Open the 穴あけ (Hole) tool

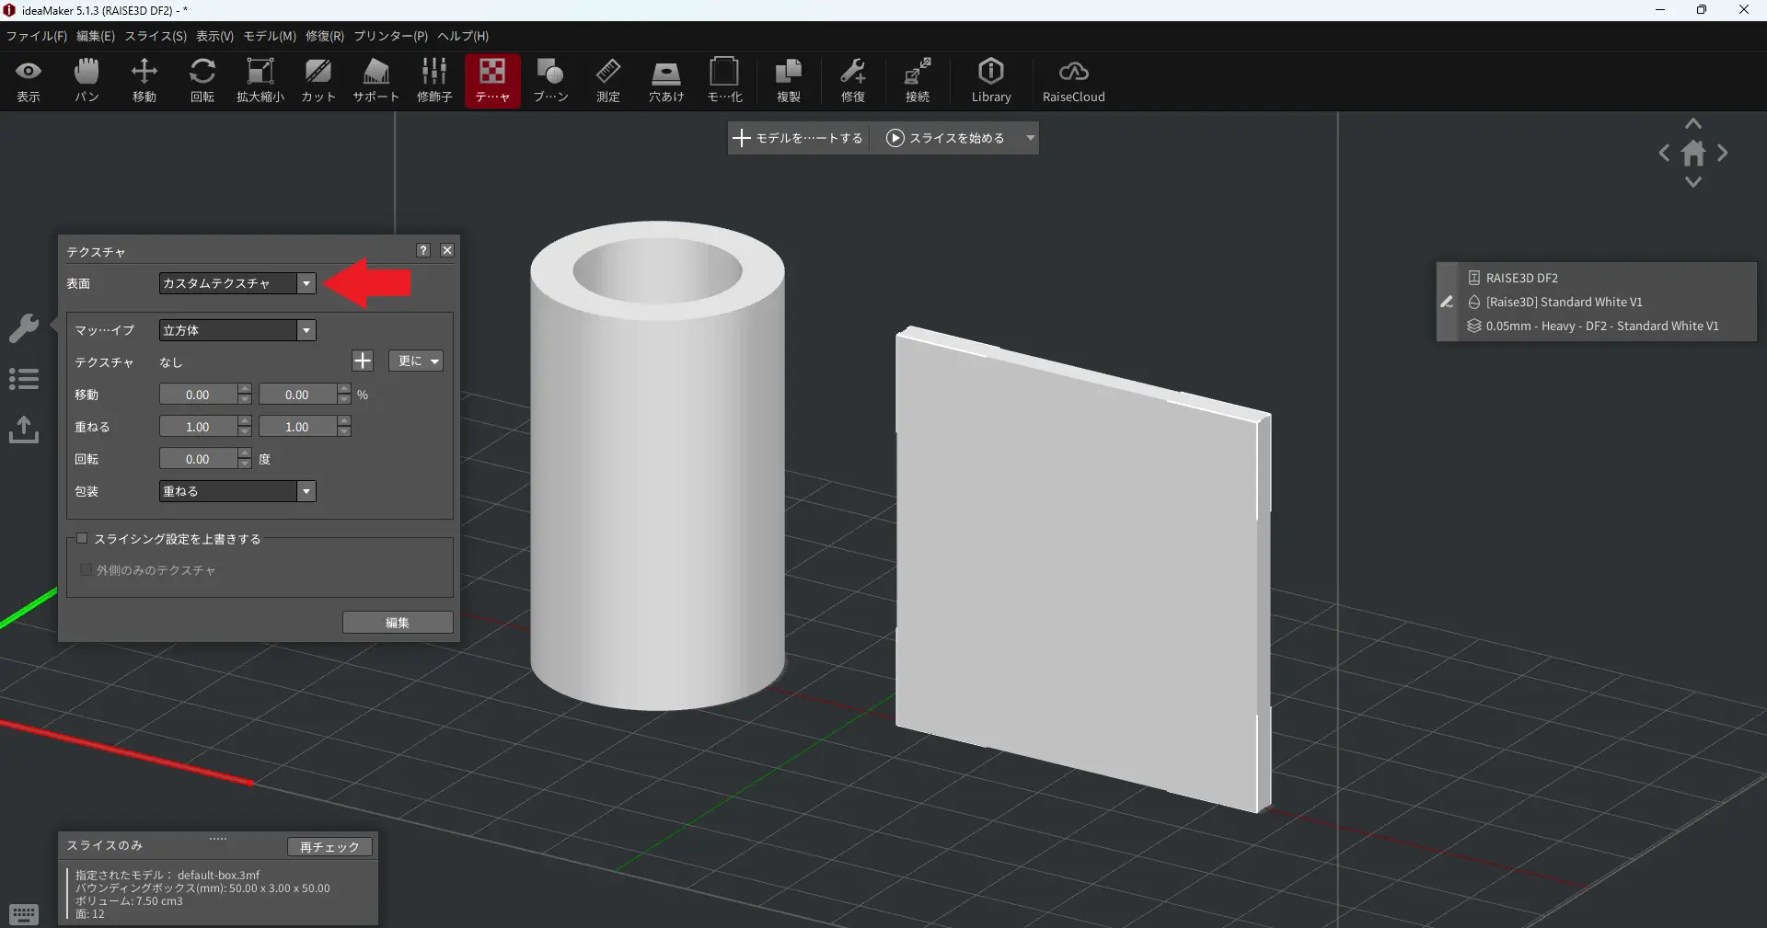(665, 80)
